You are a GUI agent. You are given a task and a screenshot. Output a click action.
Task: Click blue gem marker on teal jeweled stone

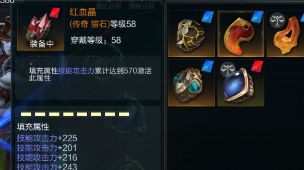pyautogui.click(x=208, y=66)
